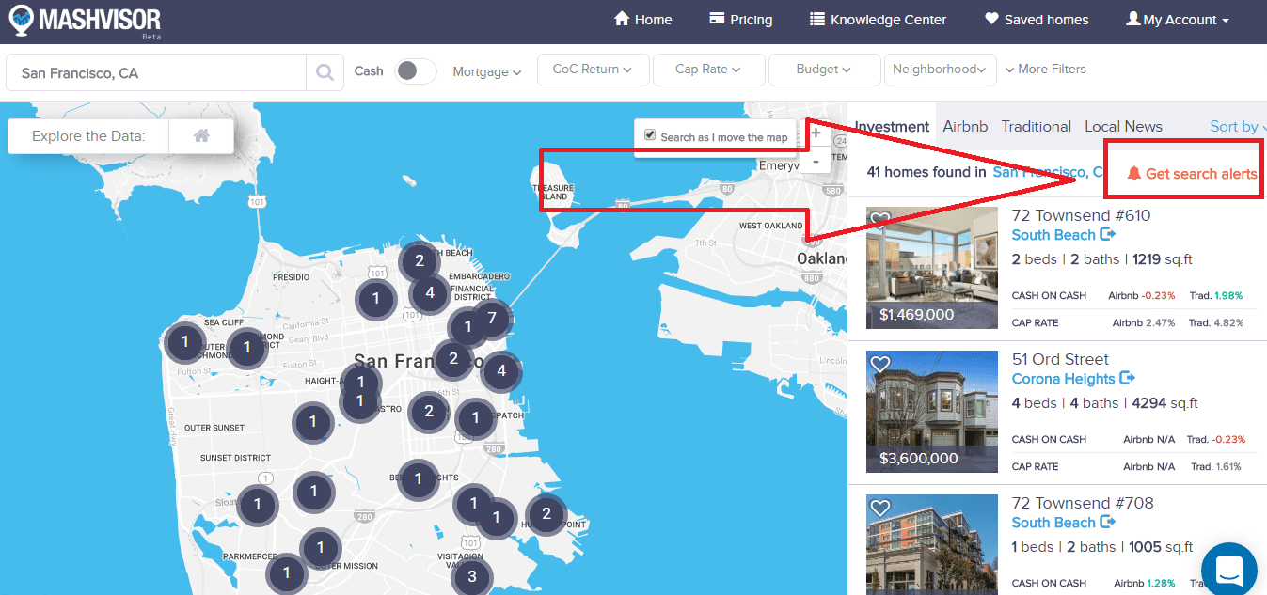Switch to the Airbnb tab
This screenshot has height=595, width=1267.
tap(965, 127)
